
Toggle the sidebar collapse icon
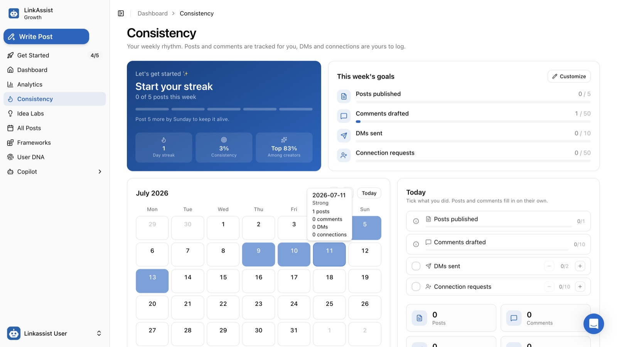(121, 13)
